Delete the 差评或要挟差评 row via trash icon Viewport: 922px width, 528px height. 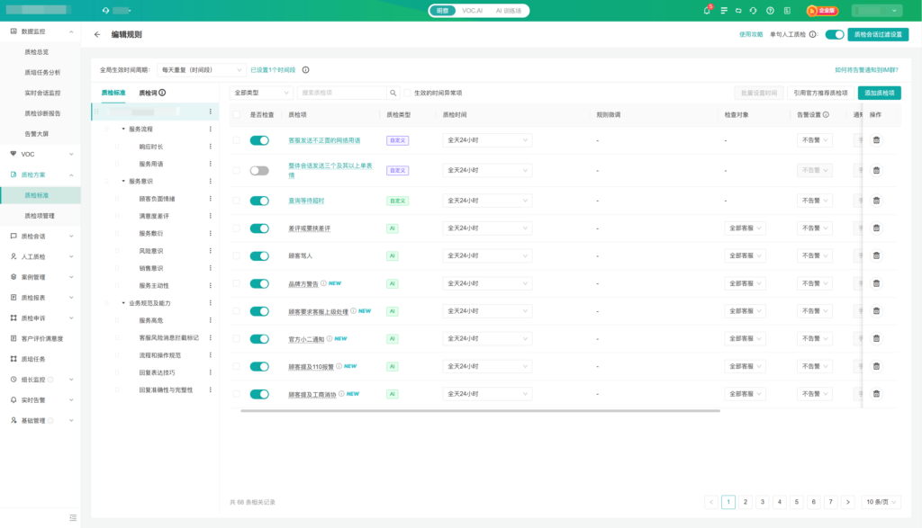coord(876,228)
